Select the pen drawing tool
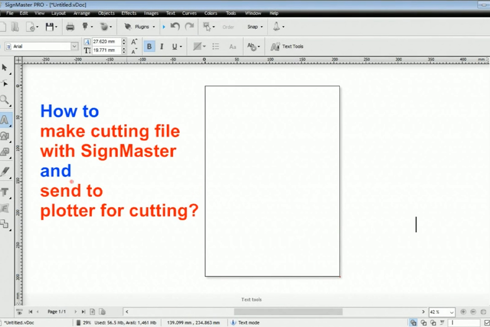The height and width of the screenshot is (327, 490). tap(5, 171)
